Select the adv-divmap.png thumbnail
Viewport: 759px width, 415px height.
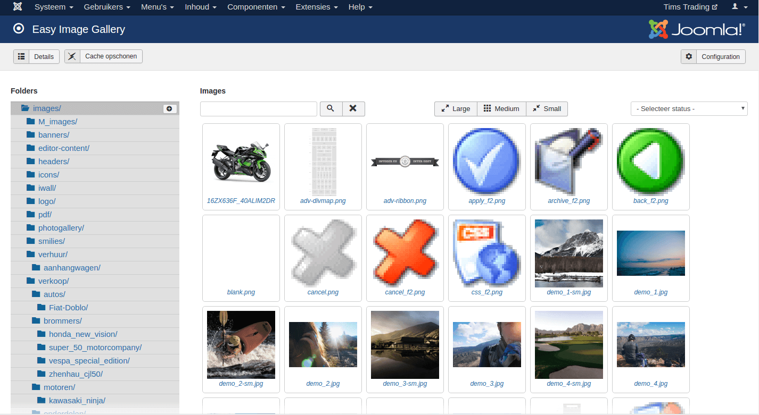323,162
